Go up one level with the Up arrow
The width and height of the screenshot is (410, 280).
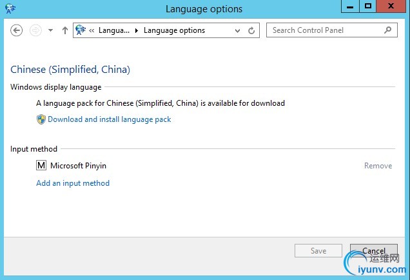pyautogui.click(x=65, y=30)
